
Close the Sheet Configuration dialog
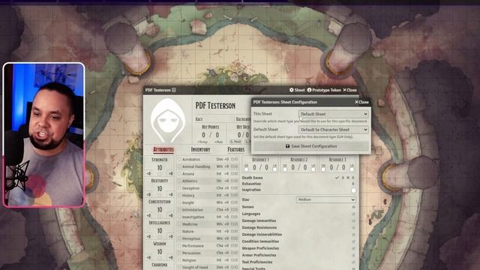tap(361, 102)
